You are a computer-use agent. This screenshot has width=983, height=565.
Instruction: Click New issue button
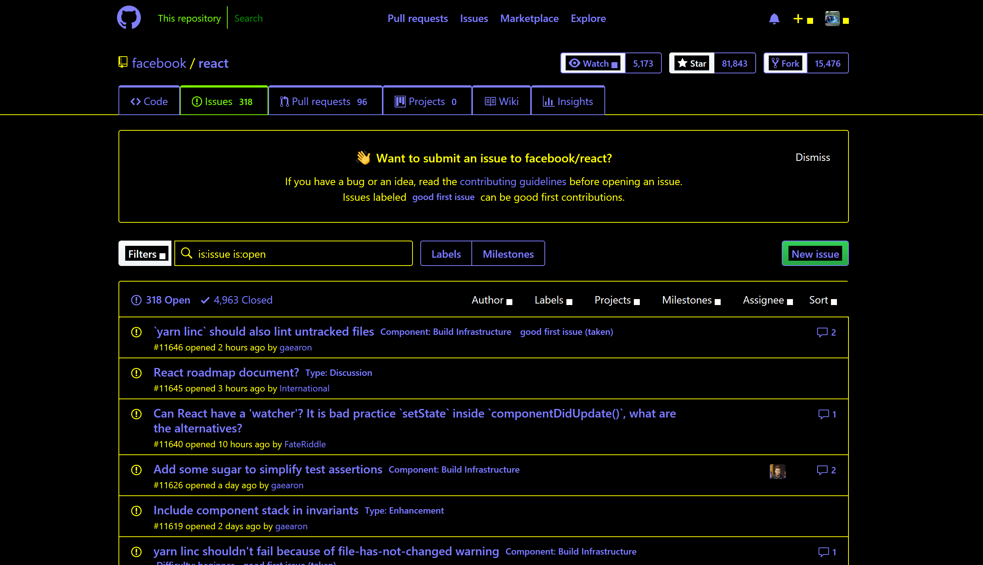tap(816, 253)
